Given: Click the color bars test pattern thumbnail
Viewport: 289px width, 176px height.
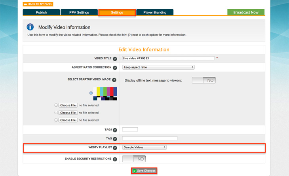Looking at the screenshot, I should tap(105, 94).
